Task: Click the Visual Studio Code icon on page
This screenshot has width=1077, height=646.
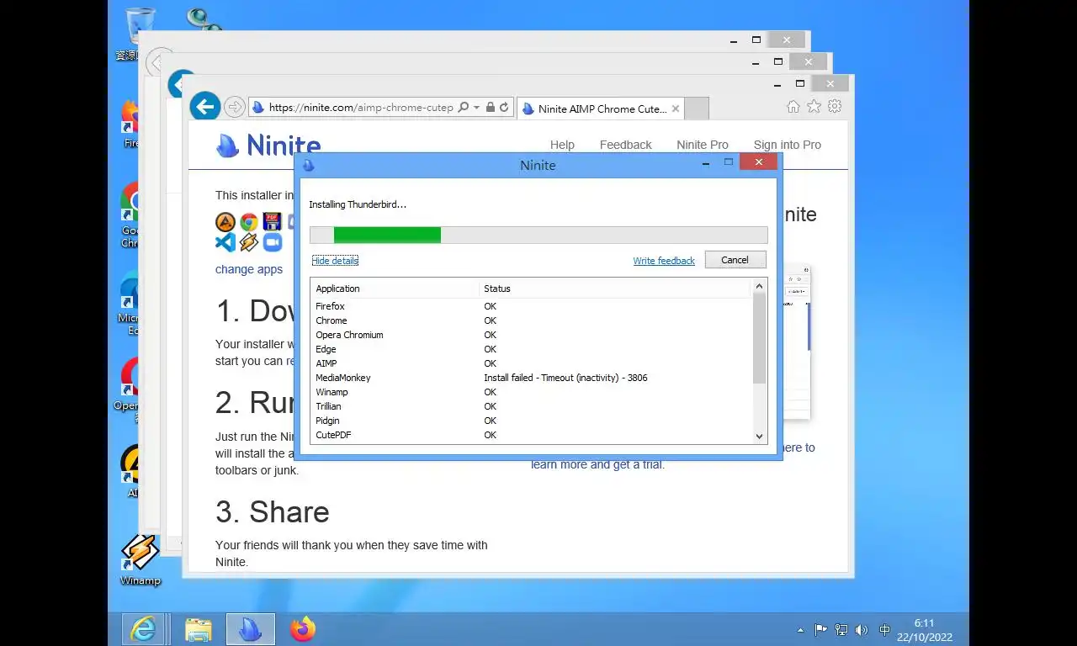Action: pos(225,242)
